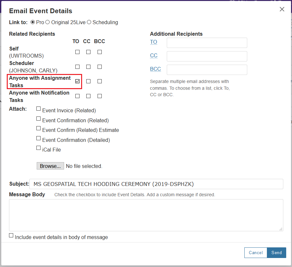Choose the Scheduling link radio button

[x=89, y=22]
